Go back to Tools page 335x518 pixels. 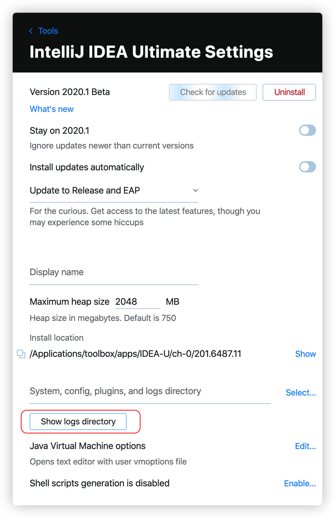point(48,31)
